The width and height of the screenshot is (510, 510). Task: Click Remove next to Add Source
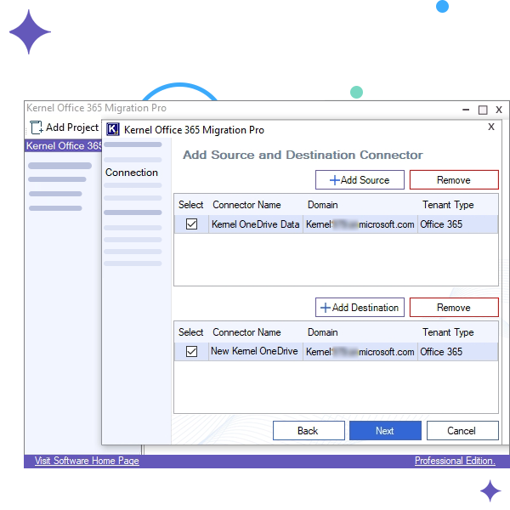454,179
